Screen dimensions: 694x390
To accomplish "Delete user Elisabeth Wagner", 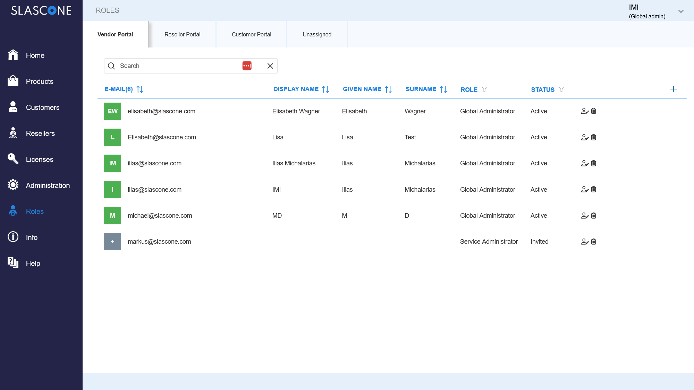I will (594, 111).
